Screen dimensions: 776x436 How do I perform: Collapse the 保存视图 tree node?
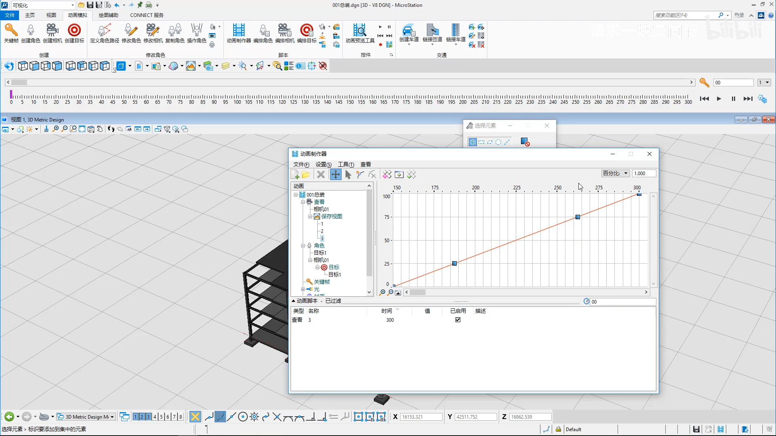(310, 216)
